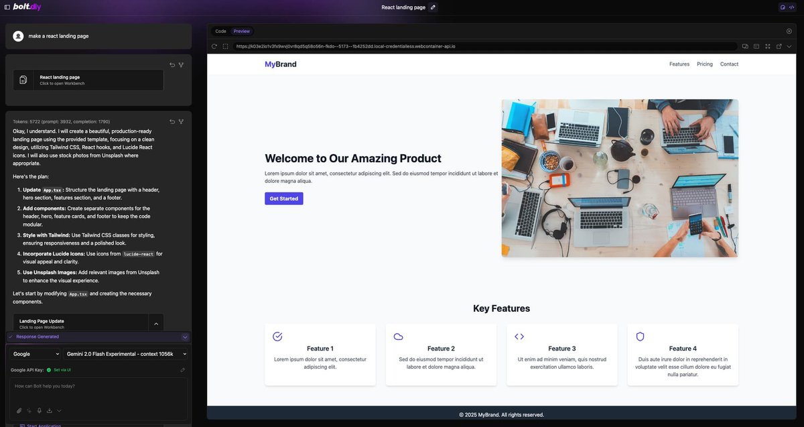Viewport: 804px width, 427px height.
Task: Open the React landing page workbench artifact
Action: (x=88, y=80)
